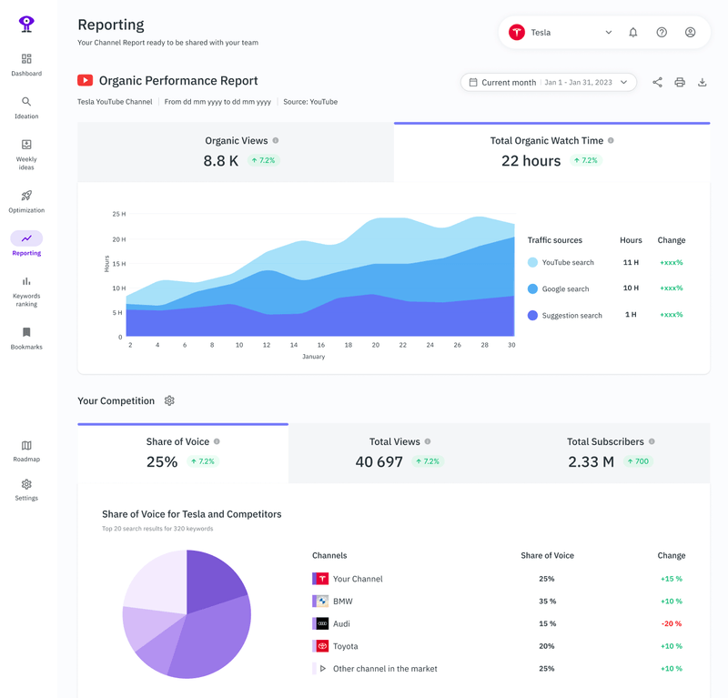Click the share of voice pie chart
This screenshot has height=698, width=728.
[x=187, y=614]
